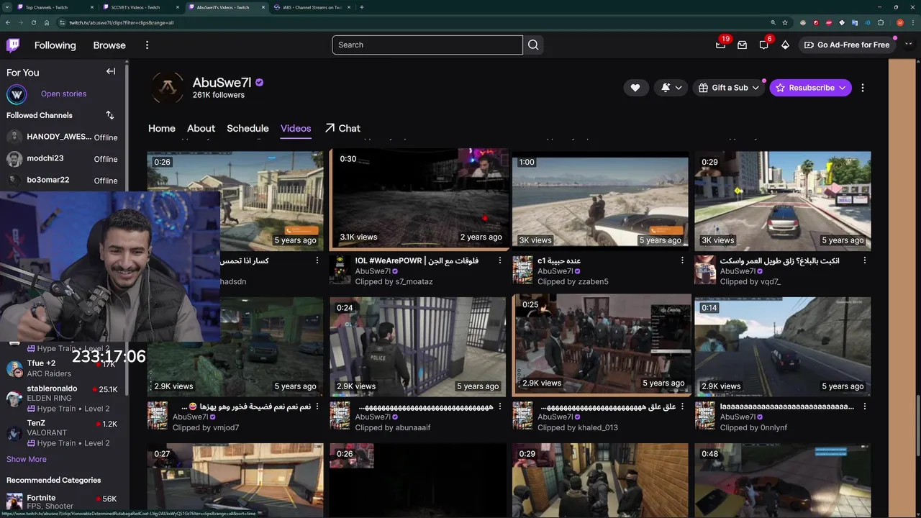Open options for the 0:29 police car clip
This screenshot has width=921, height=518.
[865, 260]
